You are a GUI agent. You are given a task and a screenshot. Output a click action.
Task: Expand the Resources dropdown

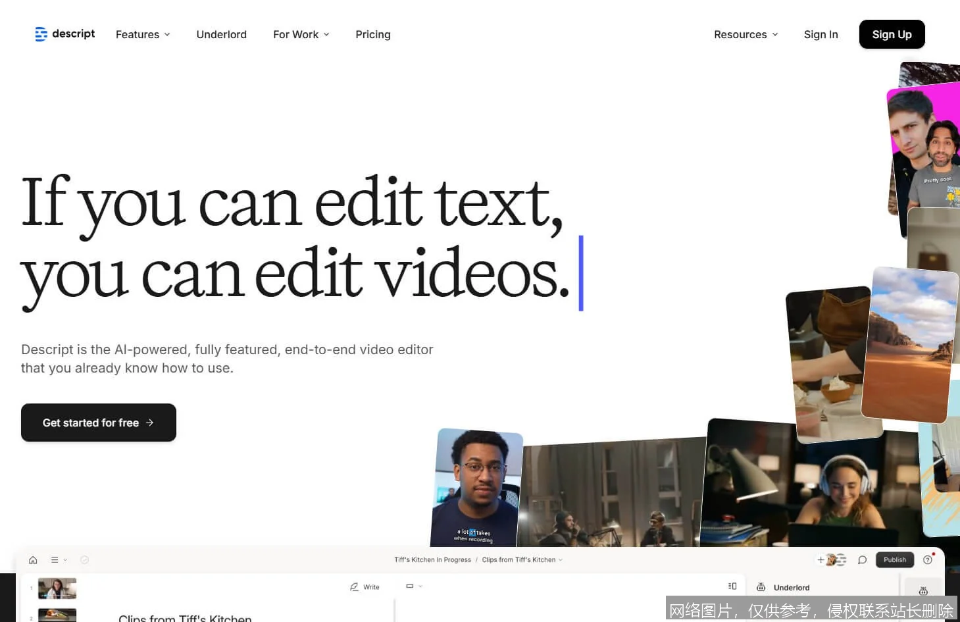[745, 34]
